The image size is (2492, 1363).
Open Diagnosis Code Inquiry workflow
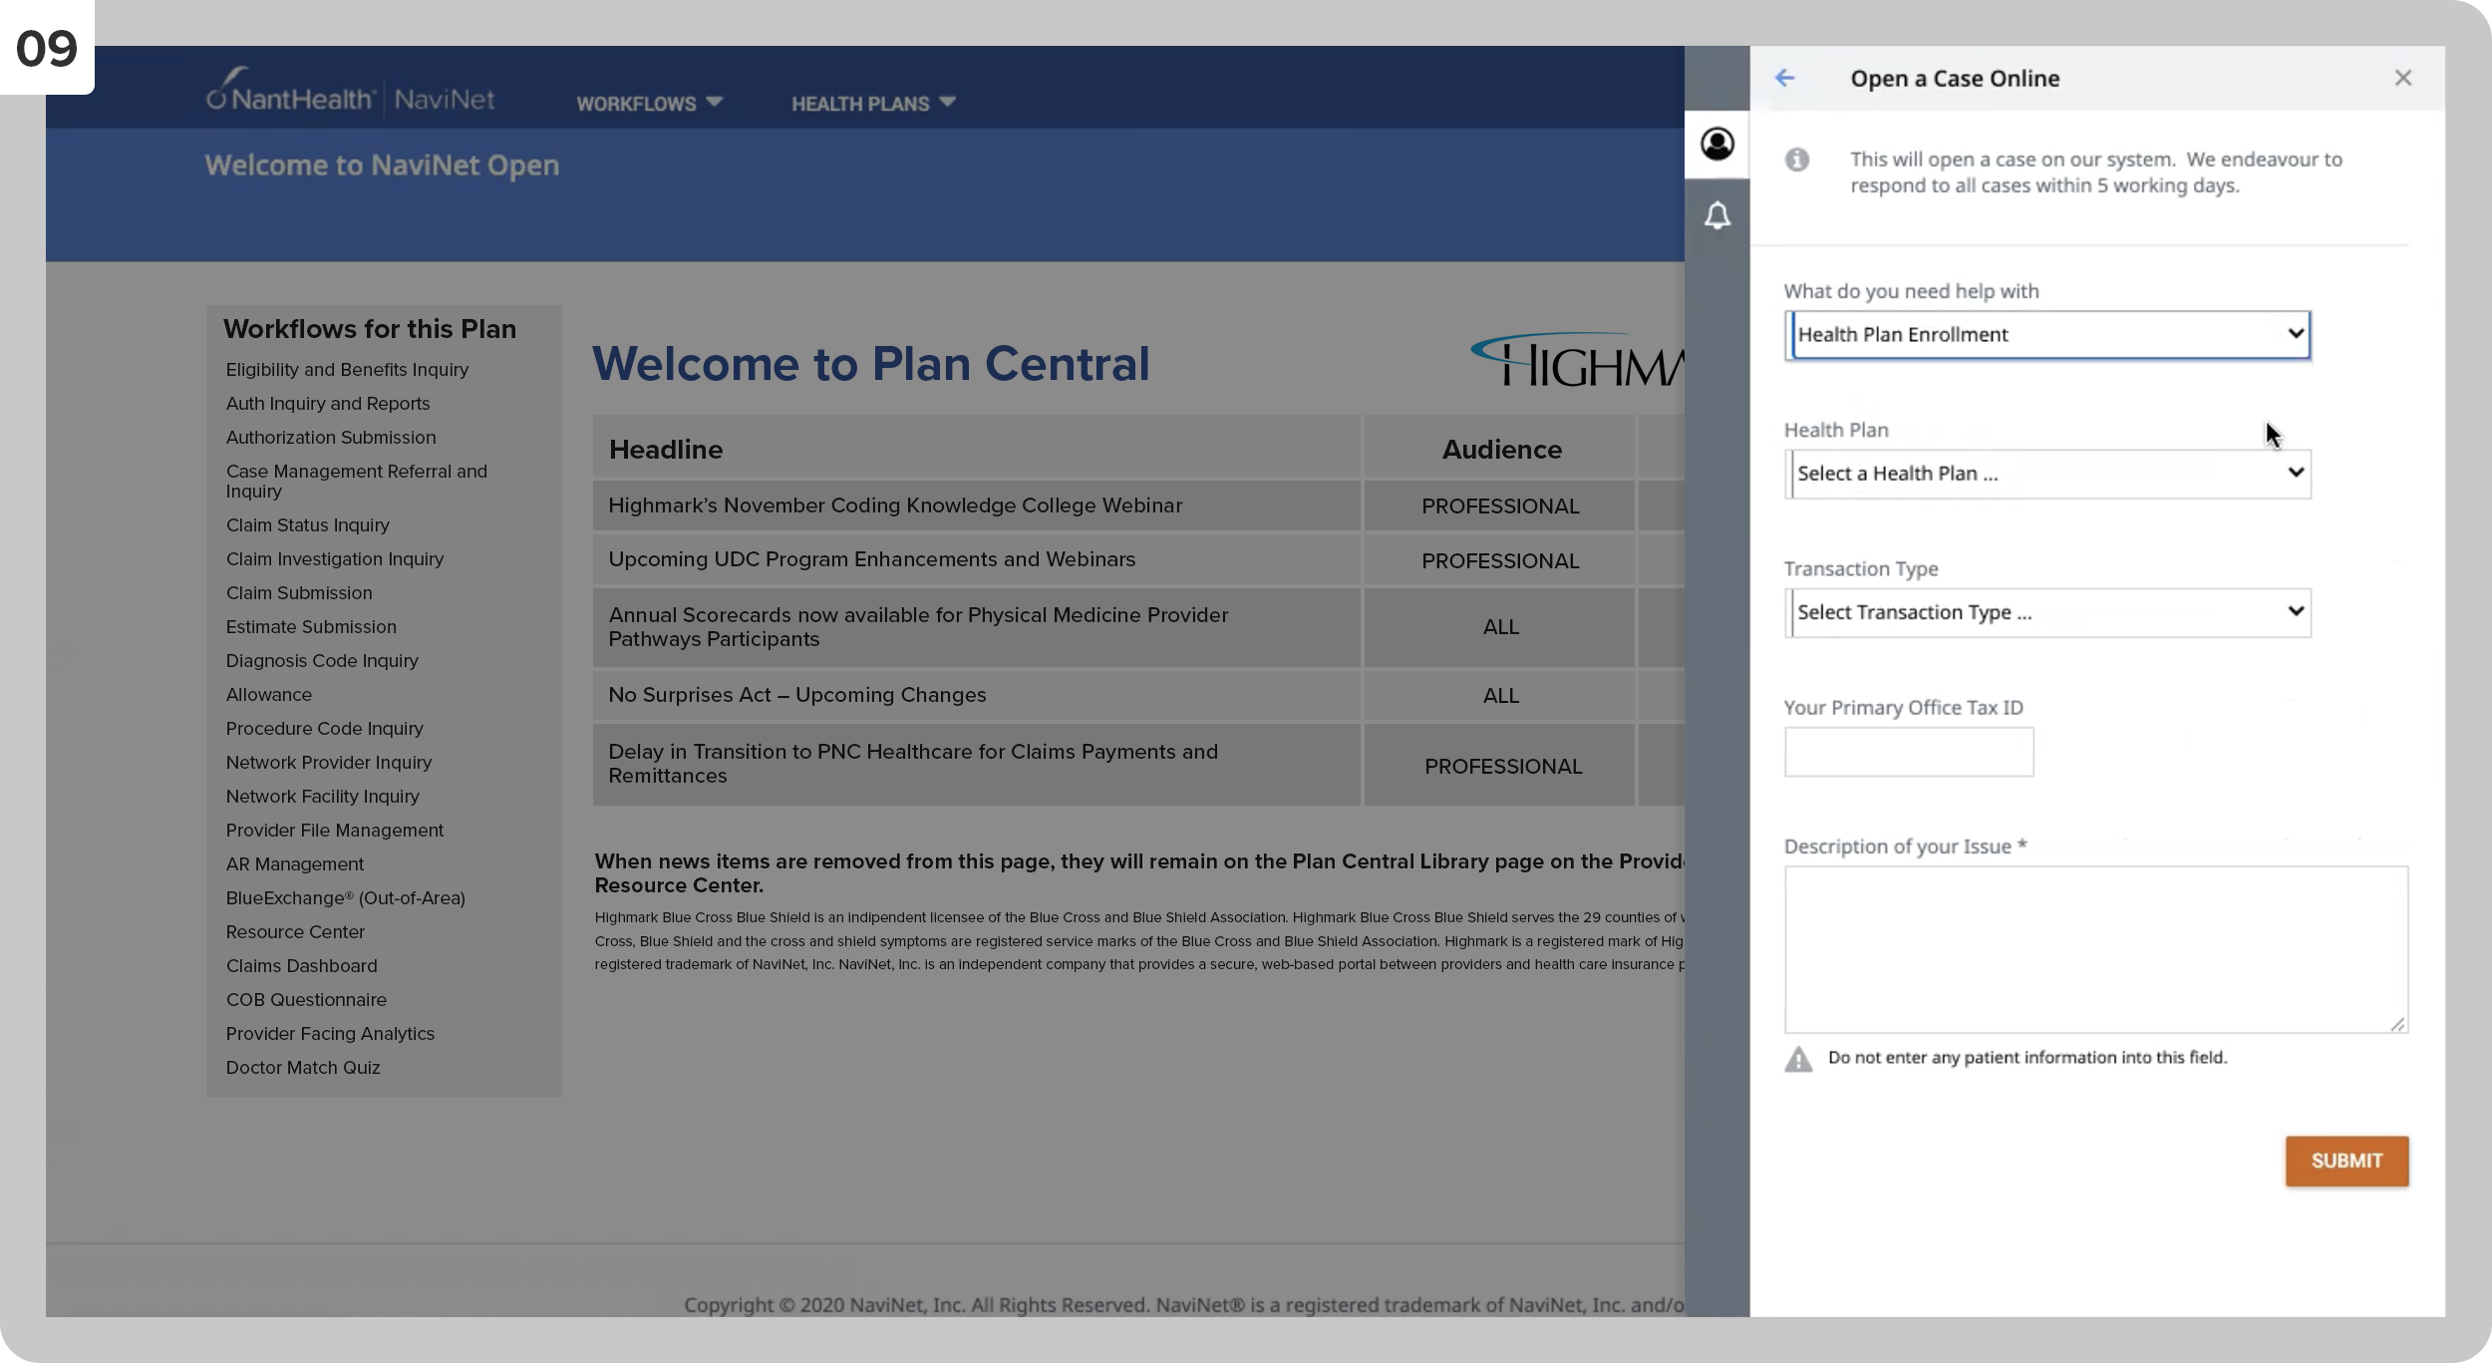(322, 661)
